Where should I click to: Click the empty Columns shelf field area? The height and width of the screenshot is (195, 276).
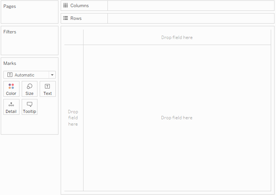tap(191, 6)
